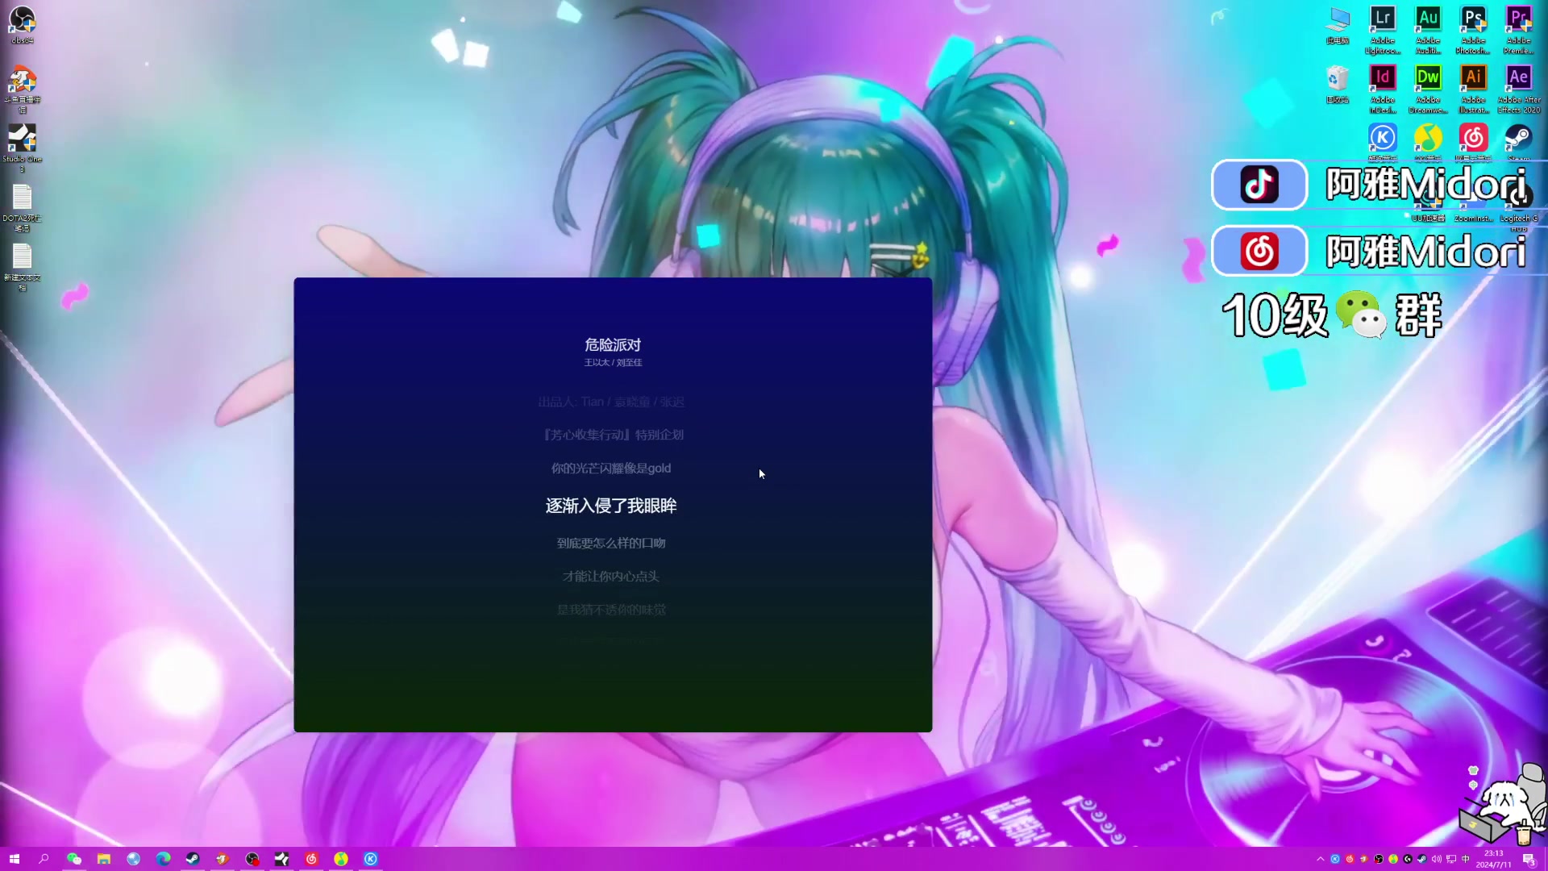Switch to Kugou Music in the taskbar

(x=371, y=859)
